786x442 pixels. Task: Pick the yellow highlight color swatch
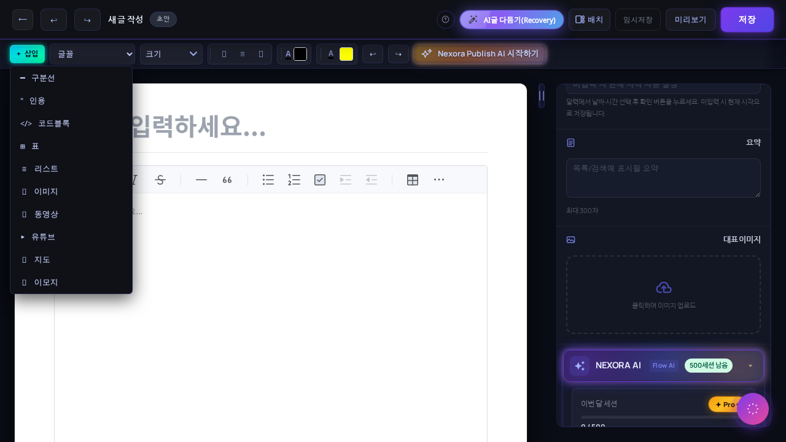pos(346,54)
